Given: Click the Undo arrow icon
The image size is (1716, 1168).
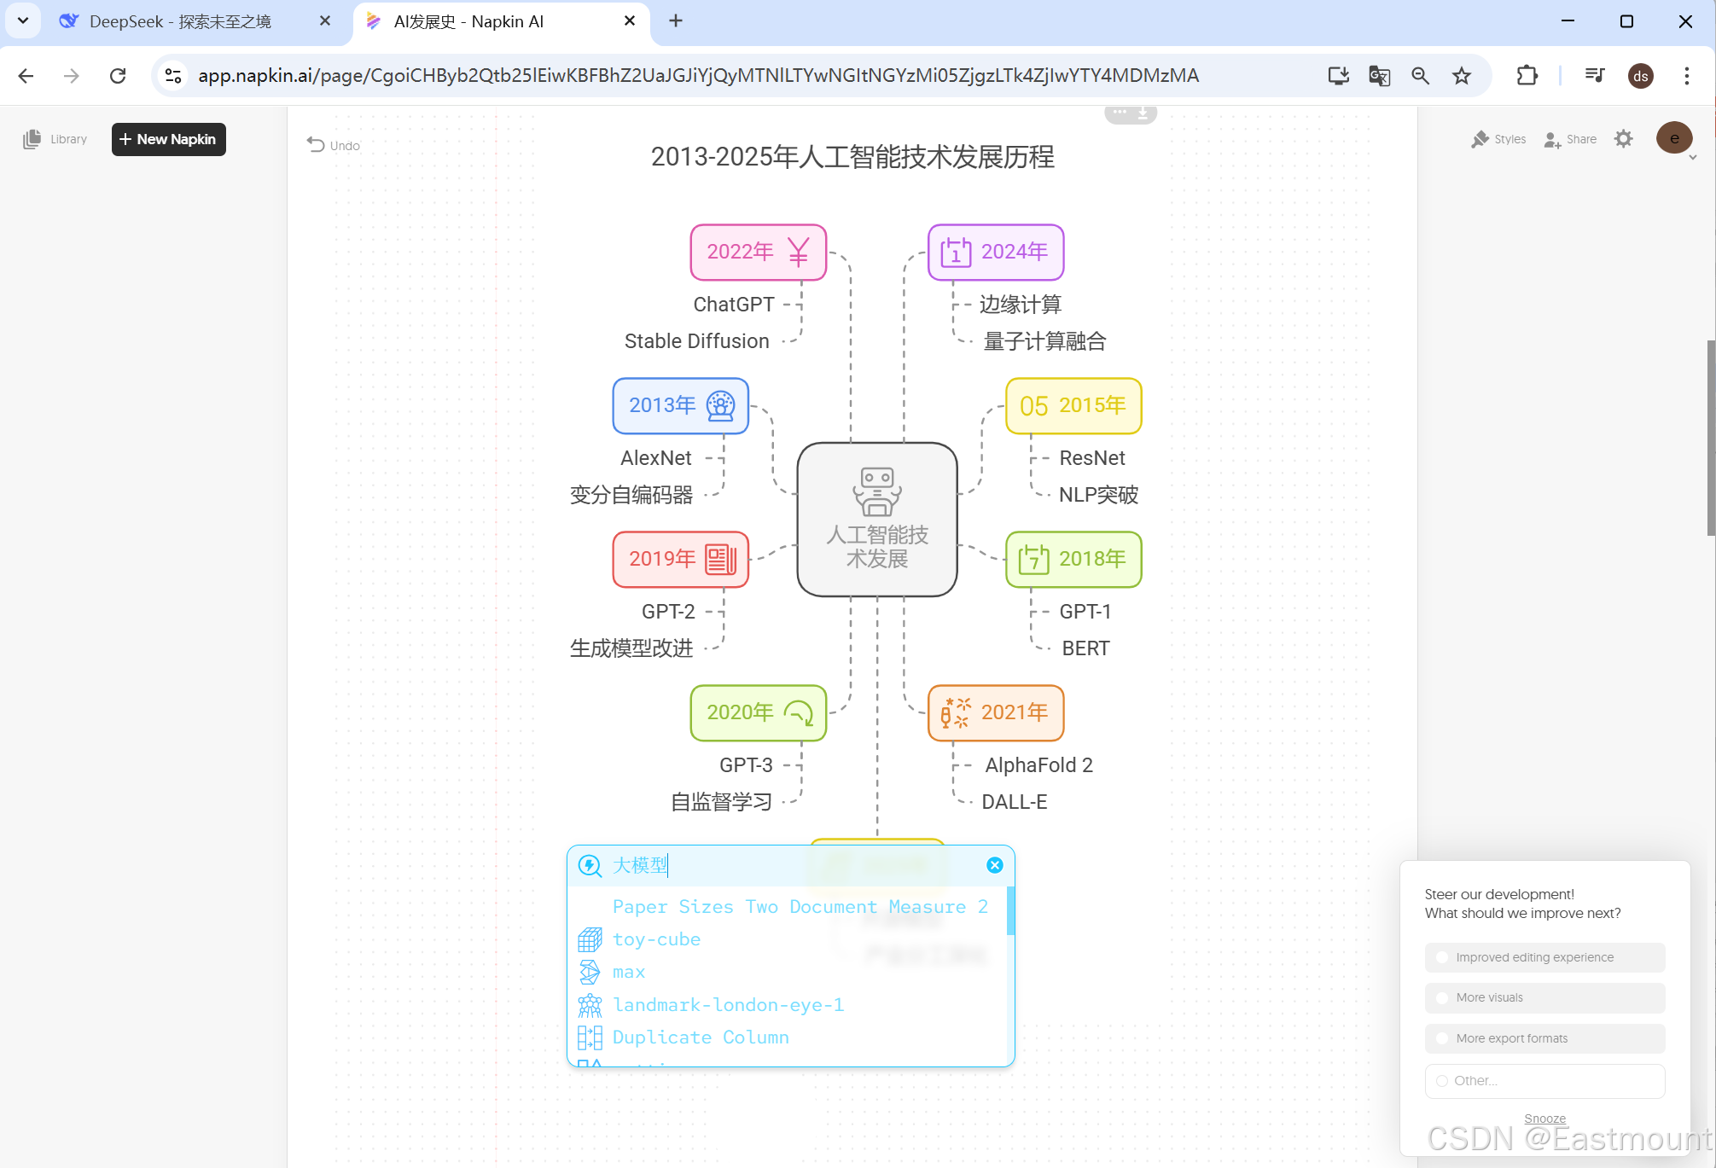Looking at the screenshot, I should coord(316,145).
